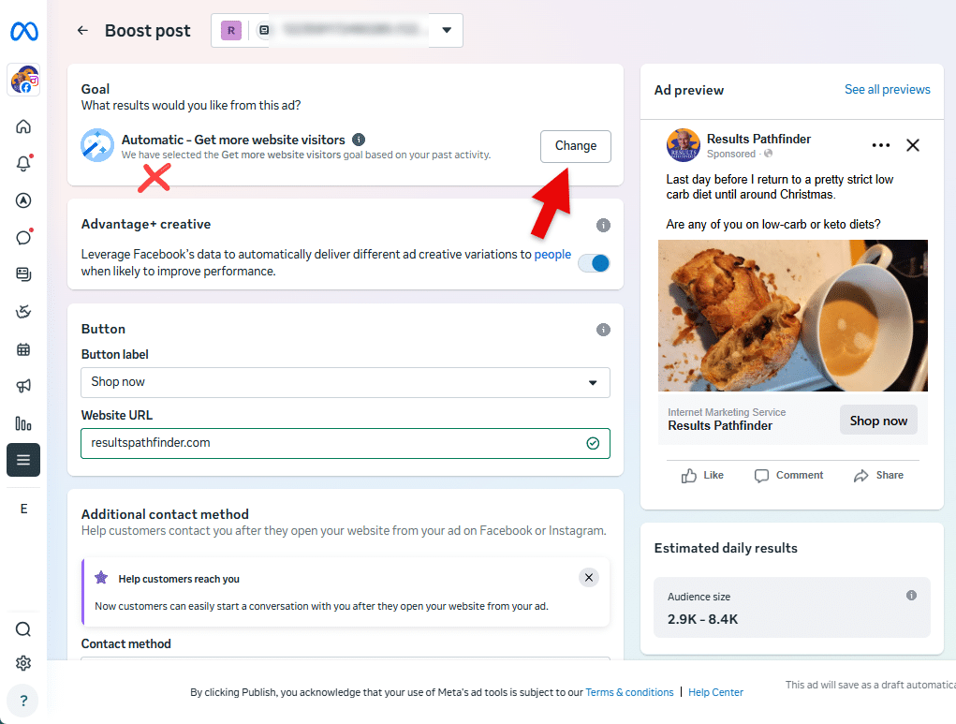
Task: Dismiss the Help customers reach you notice
Action: coord(589,578)
